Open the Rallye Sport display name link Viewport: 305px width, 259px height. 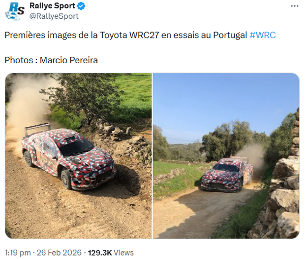point(52,6)
